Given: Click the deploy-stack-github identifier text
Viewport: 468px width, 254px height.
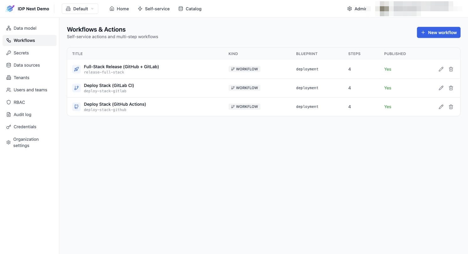Looking at the screenshot, I should click(105, 110).
